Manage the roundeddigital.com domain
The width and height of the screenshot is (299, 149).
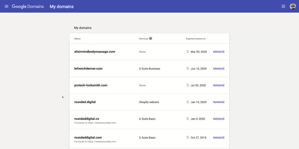[219, 138]
